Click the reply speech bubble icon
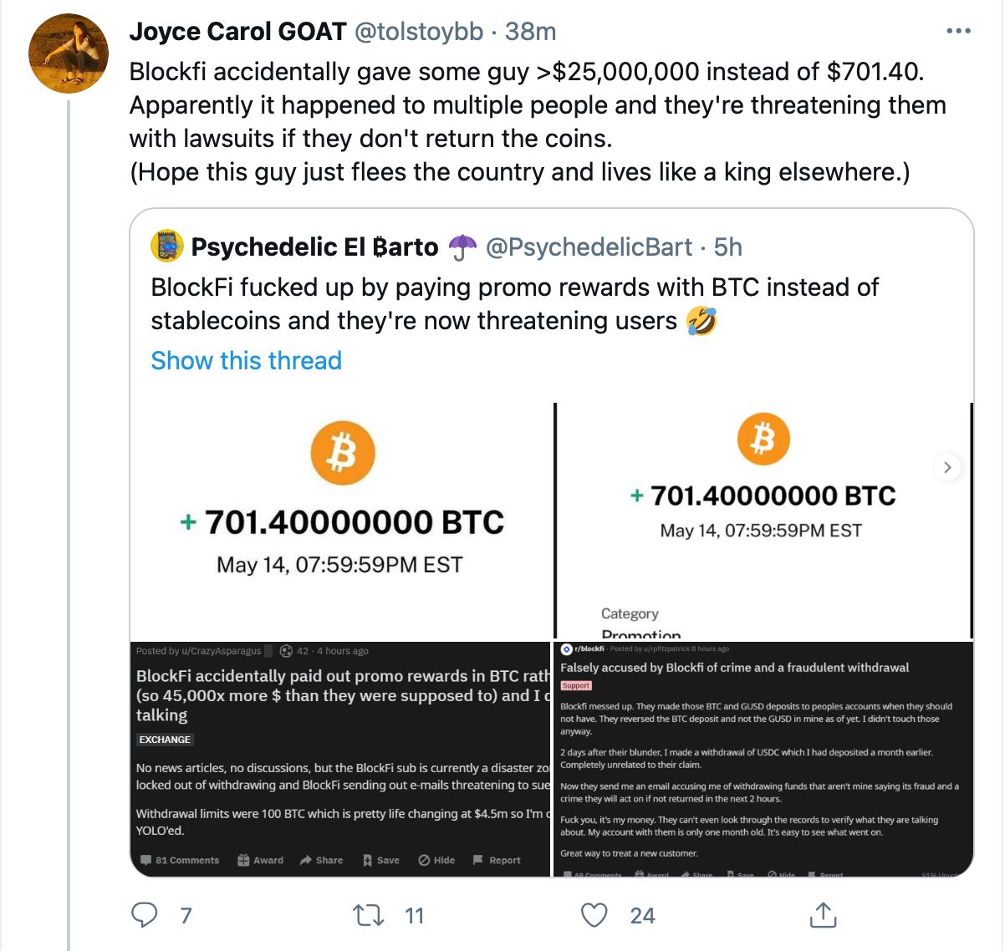 coord(145,915)
